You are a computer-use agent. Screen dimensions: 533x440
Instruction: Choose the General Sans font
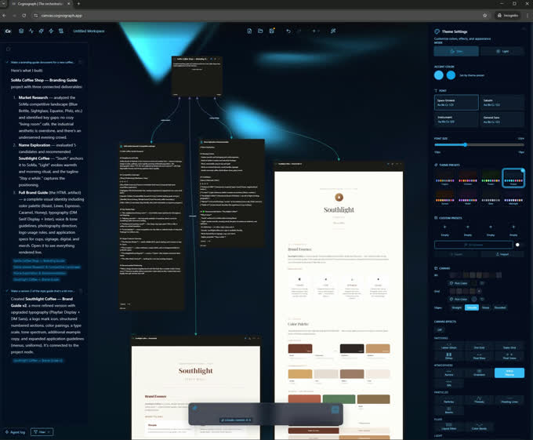pos(502,119)
